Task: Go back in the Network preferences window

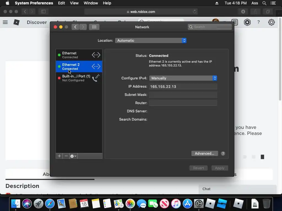Action: point(75,27)
